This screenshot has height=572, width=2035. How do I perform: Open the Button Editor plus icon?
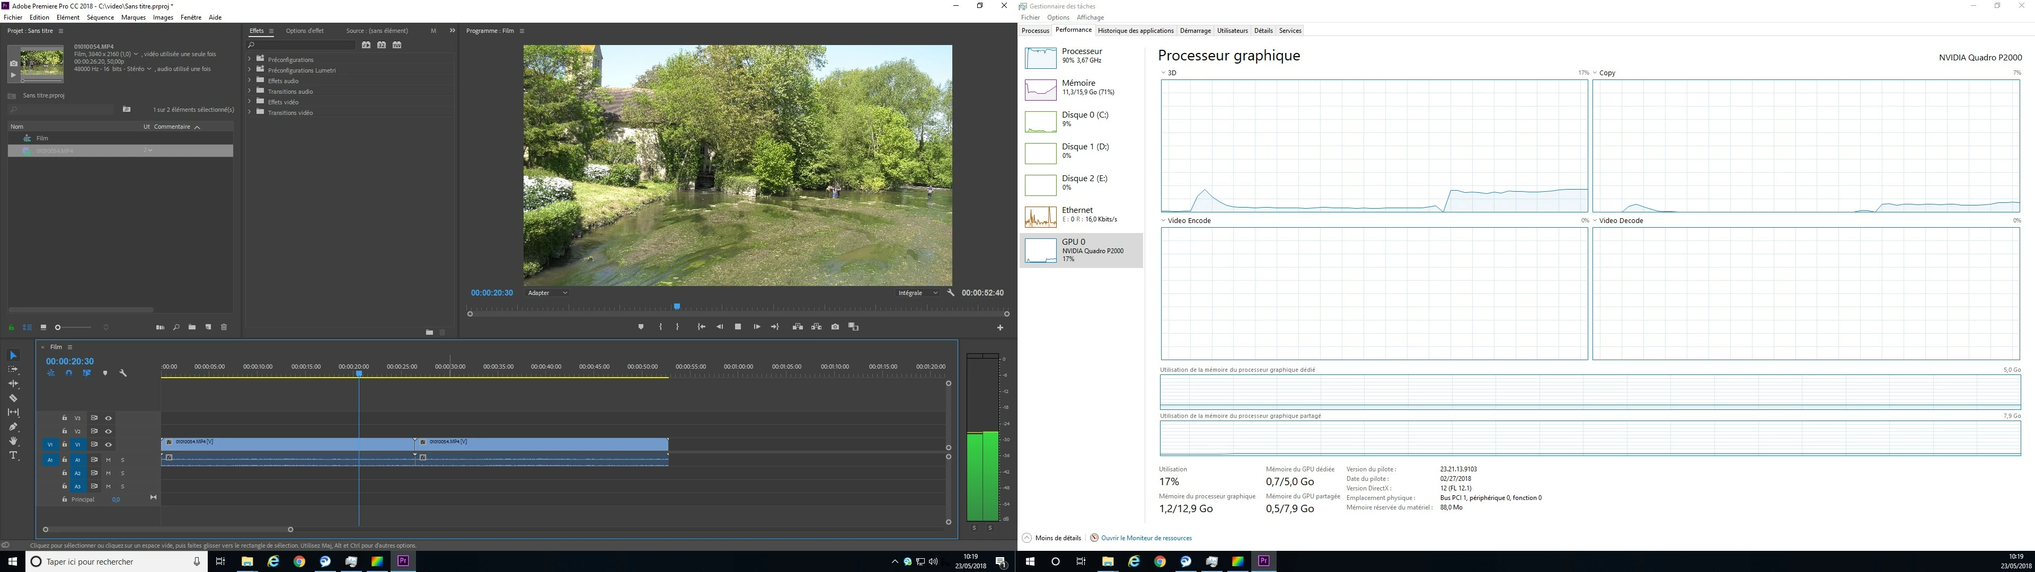[1000, 328]
